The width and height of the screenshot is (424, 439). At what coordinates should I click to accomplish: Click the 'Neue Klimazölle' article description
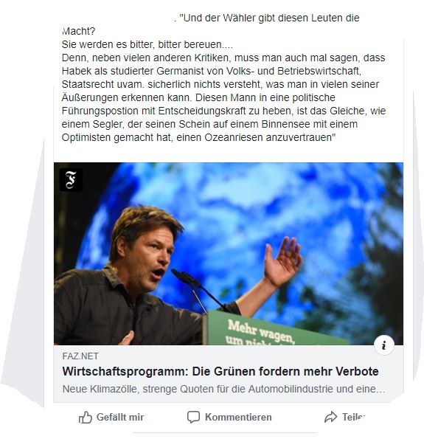click(x=223, y=389)
